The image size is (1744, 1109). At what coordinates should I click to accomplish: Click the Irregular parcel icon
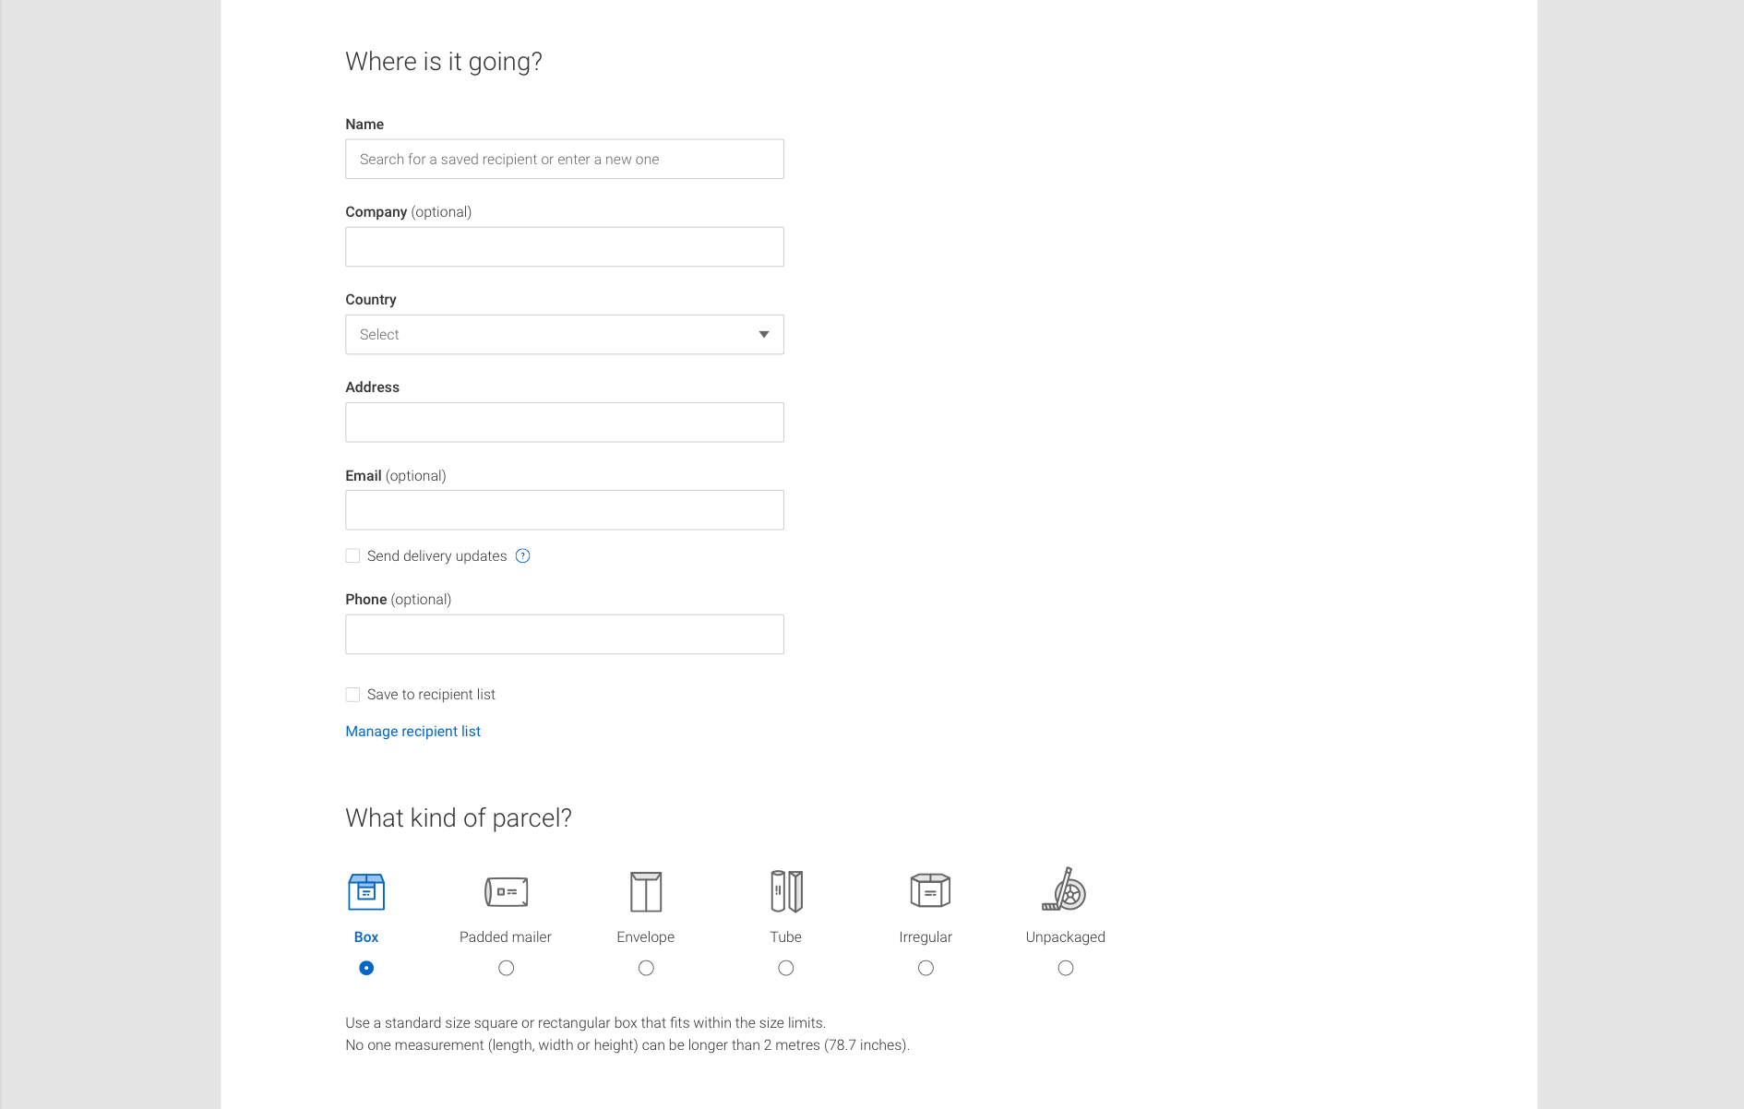tap(926, 891)
